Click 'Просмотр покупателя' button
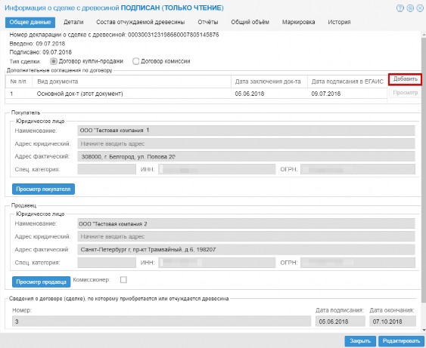The width and height of the screenshot is (426, 348). tap(43, 189)
